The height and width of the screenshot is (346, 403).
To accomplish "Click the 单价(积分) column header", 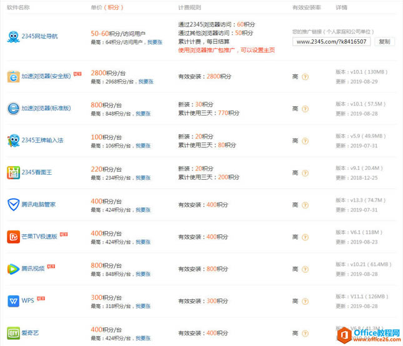I will (x=107, y=7).
